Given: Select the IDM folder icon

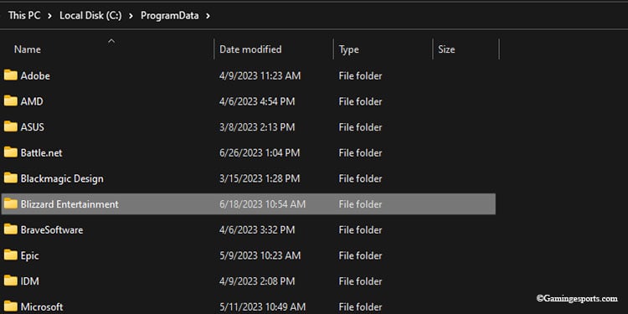Looking at the screenshot, I should click(11, 281).
